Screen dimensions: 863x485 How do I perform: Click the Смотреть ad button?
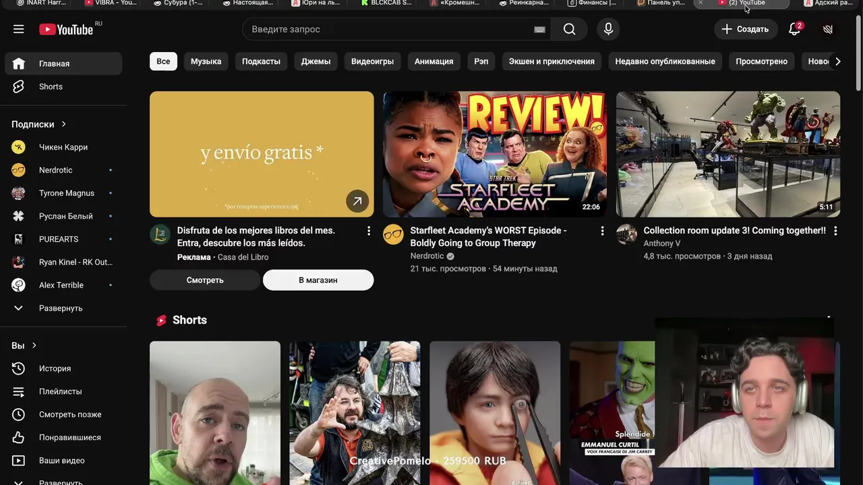(x=205, y=280)
